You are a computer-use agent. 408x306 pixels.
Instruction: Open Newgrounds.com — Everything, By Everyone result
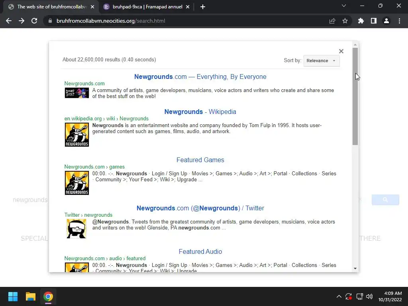[x=200, y=77]
